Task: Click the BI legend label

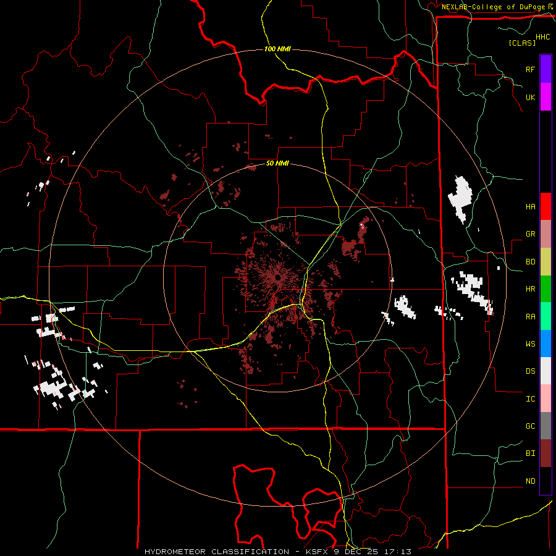Action: click(x=530, y=453)
